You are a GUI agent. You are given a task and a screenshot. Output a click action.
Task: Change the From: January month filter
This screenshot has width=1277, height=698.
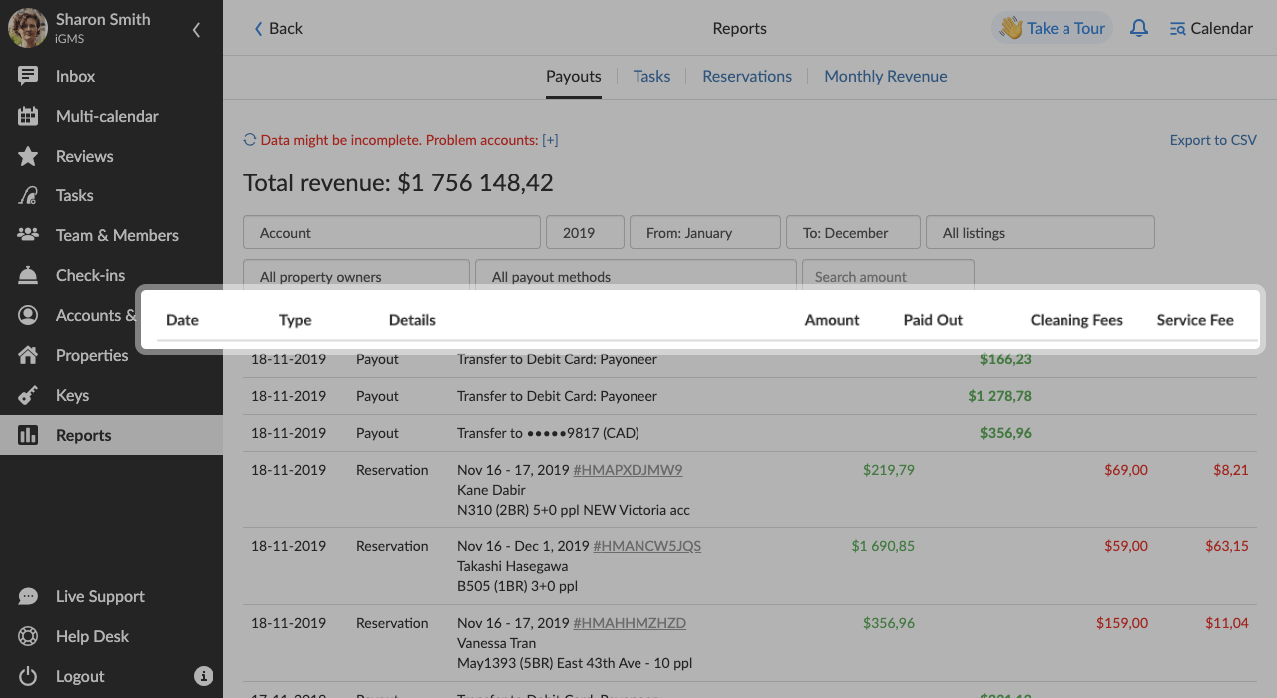(704, 232)
